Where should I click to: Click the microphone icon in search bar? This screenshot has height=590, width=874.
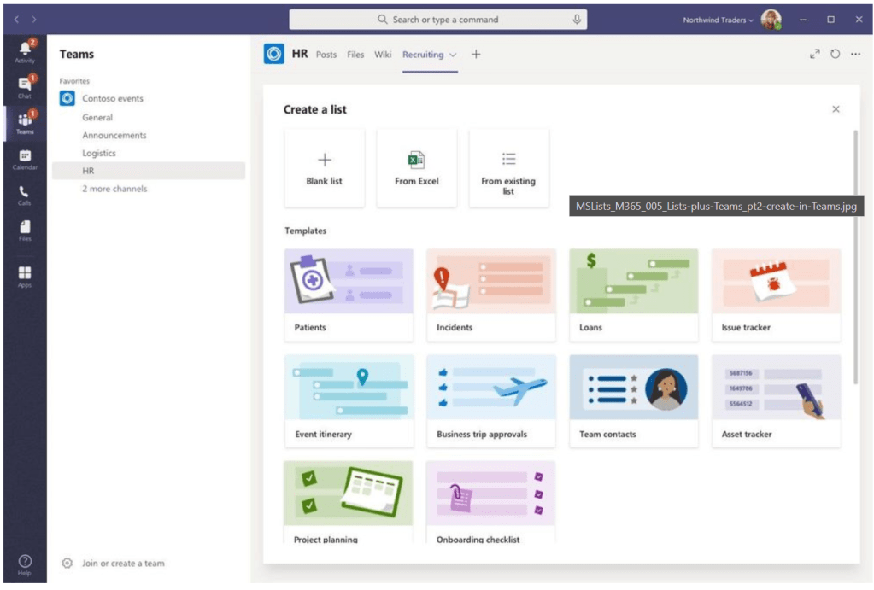[x=577, y=20]
